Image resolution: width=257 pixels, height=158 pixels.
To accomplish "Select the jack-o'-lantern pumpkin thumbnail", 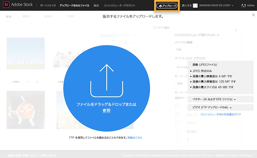I will [x=26, y=110].
